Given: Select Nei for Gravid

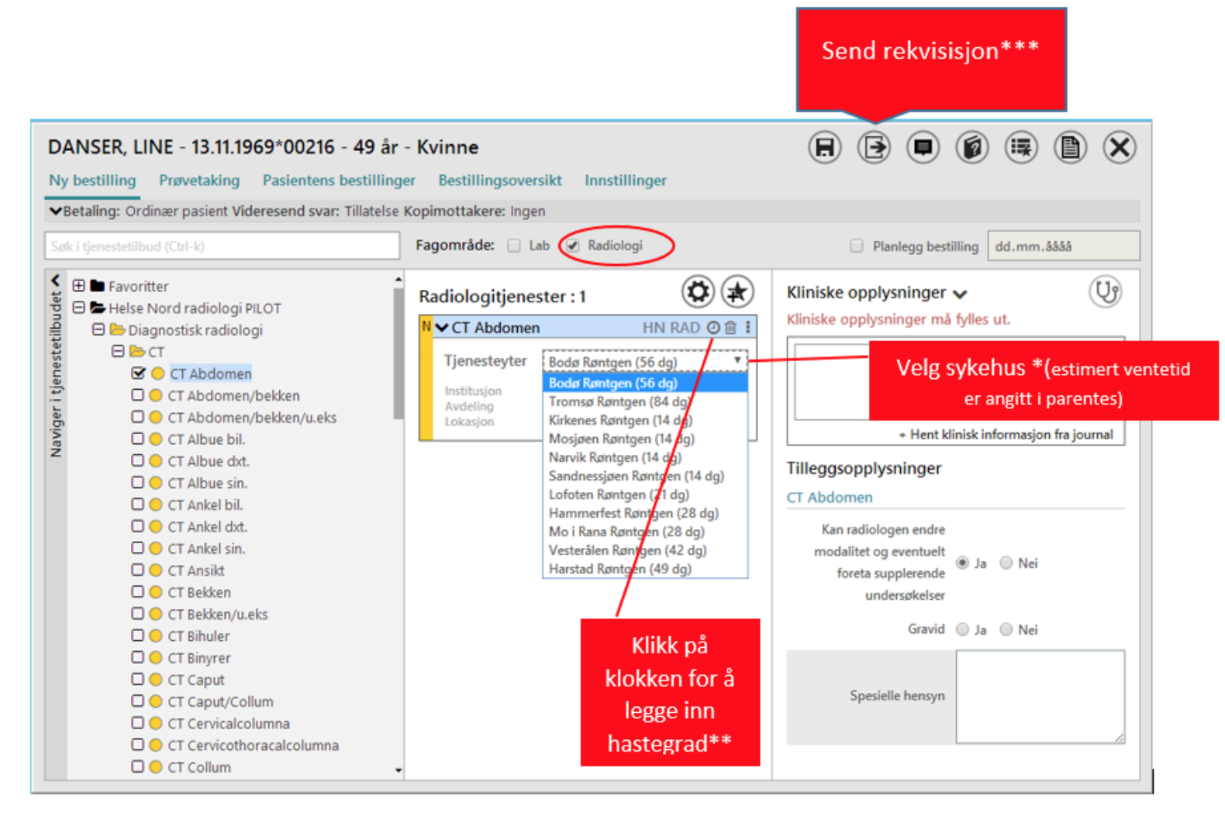Looking at the screenshot, I should tap(1006, 629).
